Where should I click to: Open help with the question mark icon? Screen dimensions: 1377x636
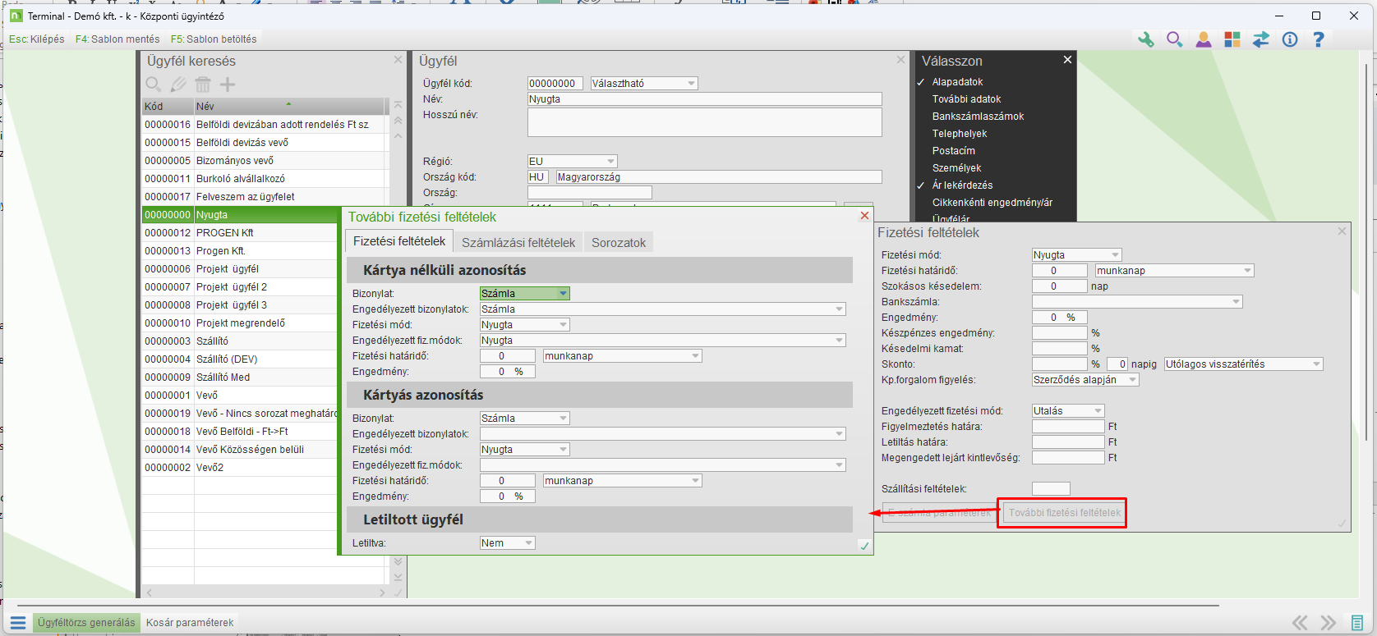click(1319, 39)
